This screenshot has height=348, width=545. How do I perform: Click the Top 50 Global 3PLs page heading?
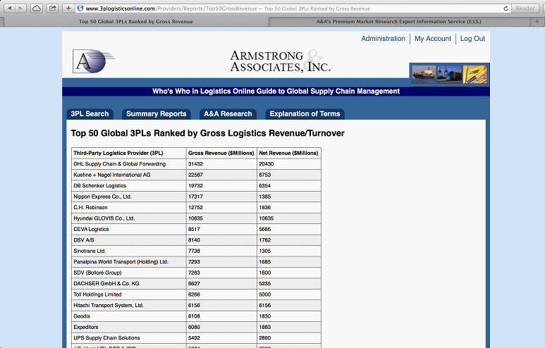click(207, 133)
